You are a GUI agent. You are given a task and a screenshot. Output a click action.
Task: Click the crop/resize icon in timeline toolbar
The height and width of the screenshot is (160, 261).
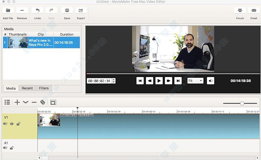[53, 102]
